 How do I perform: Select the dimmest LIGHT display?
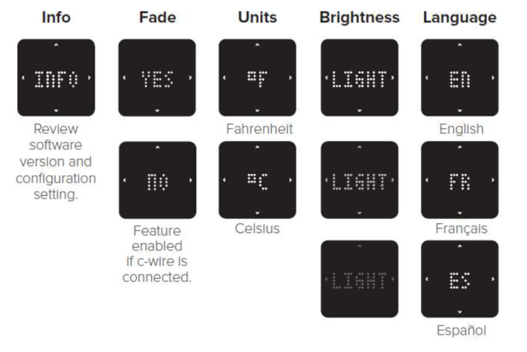coord(359,279)
